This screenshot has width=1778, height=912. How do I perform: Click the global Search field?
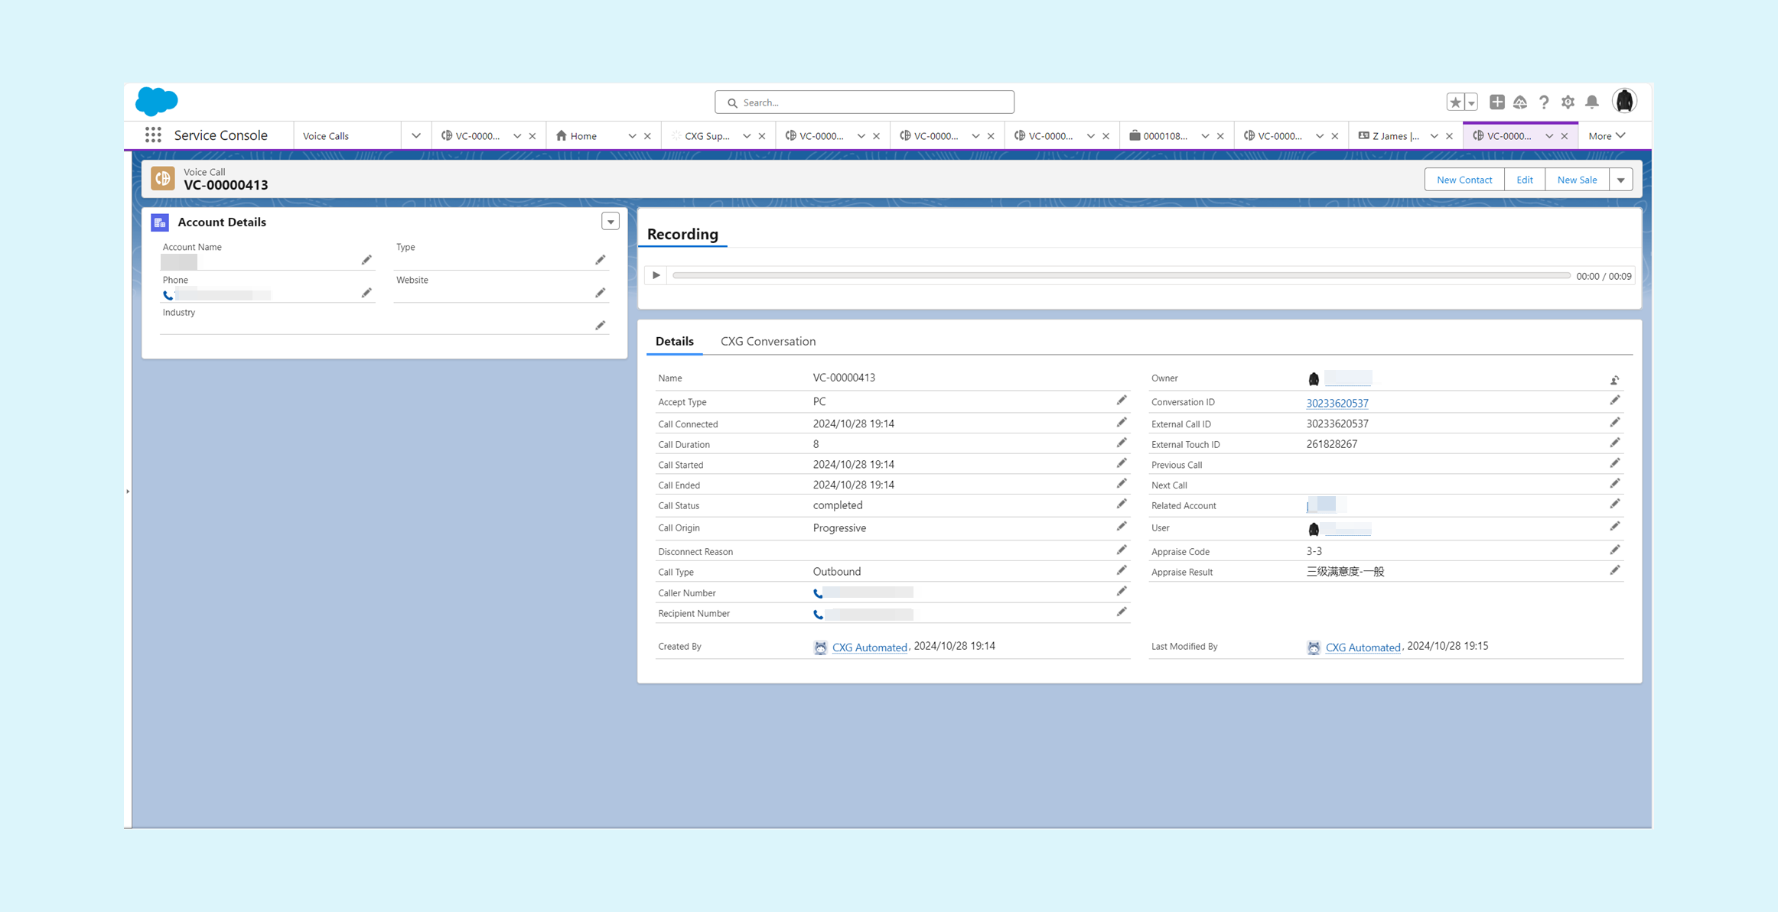[x=865, y=102]
